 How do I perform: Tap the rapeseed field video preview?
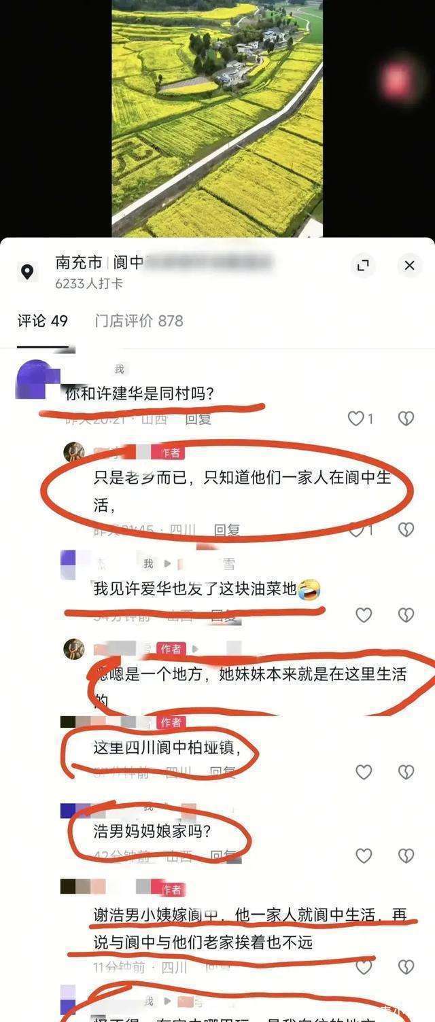click(217, 118)
